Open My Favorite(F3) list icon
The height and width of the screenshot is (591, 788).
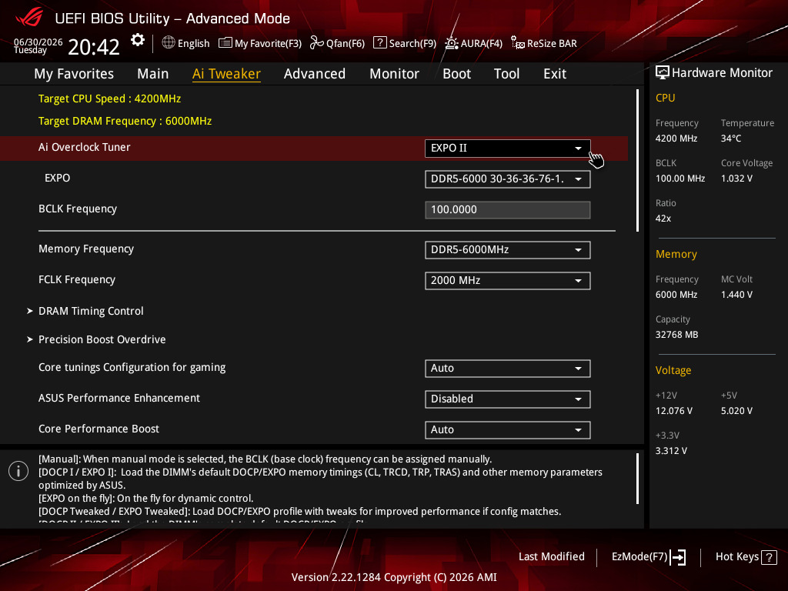coord(225,43)
